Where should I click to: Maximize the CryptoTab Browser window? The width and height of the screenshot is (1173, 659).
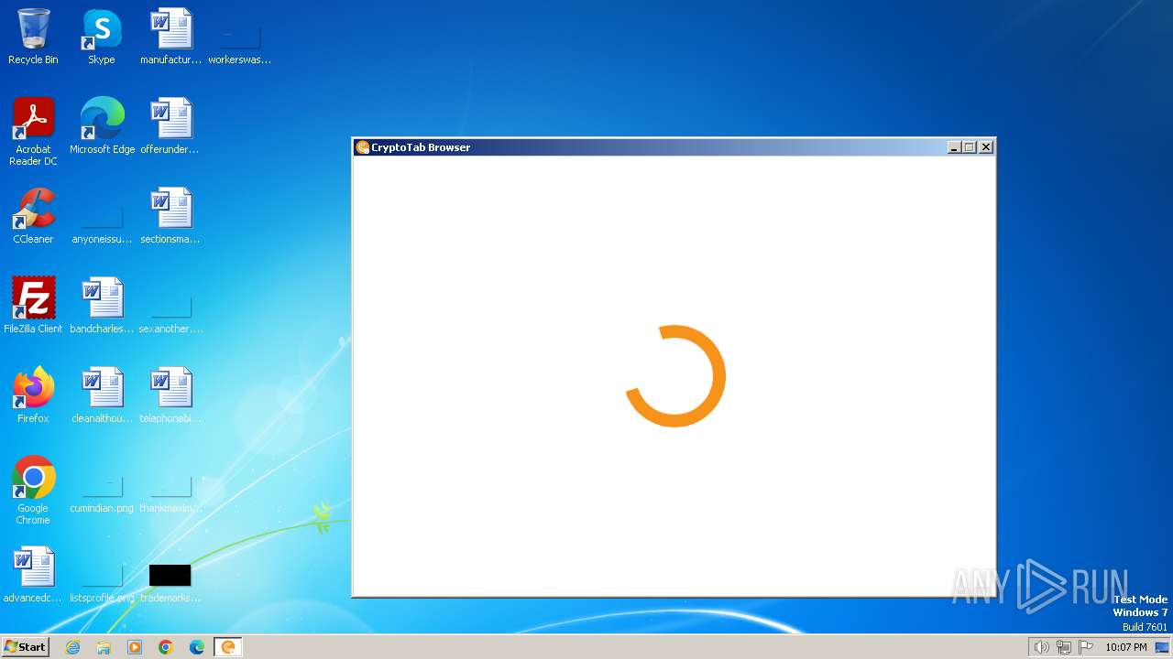(970, 147)
